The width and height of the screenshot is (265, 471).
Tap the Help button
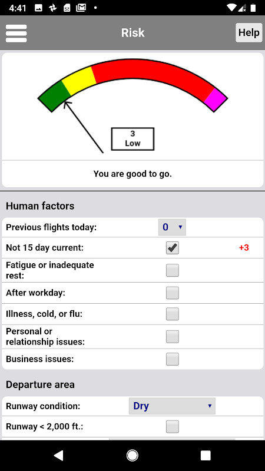click(x=249, y=32)
